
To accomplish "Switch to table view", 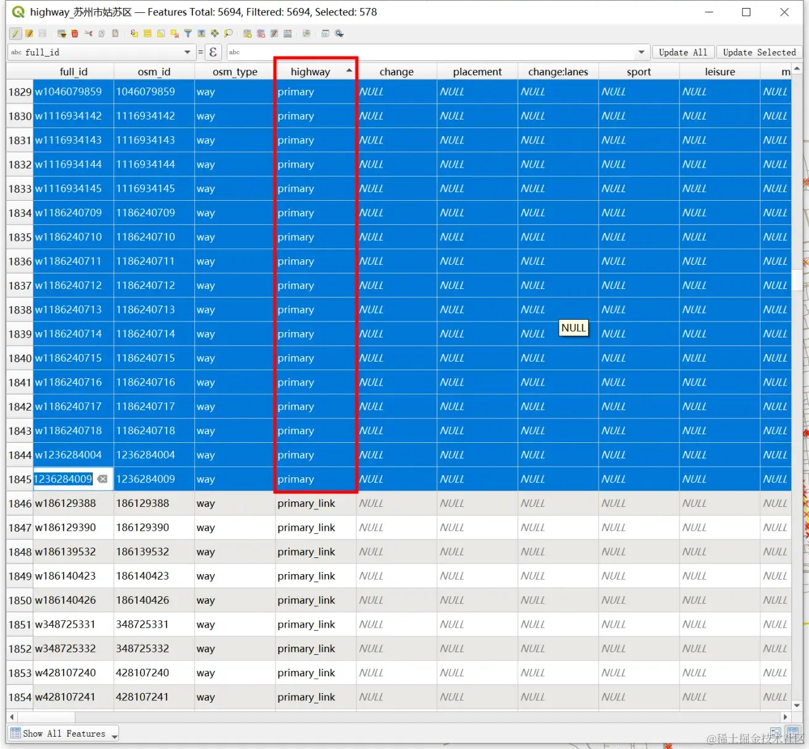I will tap(793, 732).
